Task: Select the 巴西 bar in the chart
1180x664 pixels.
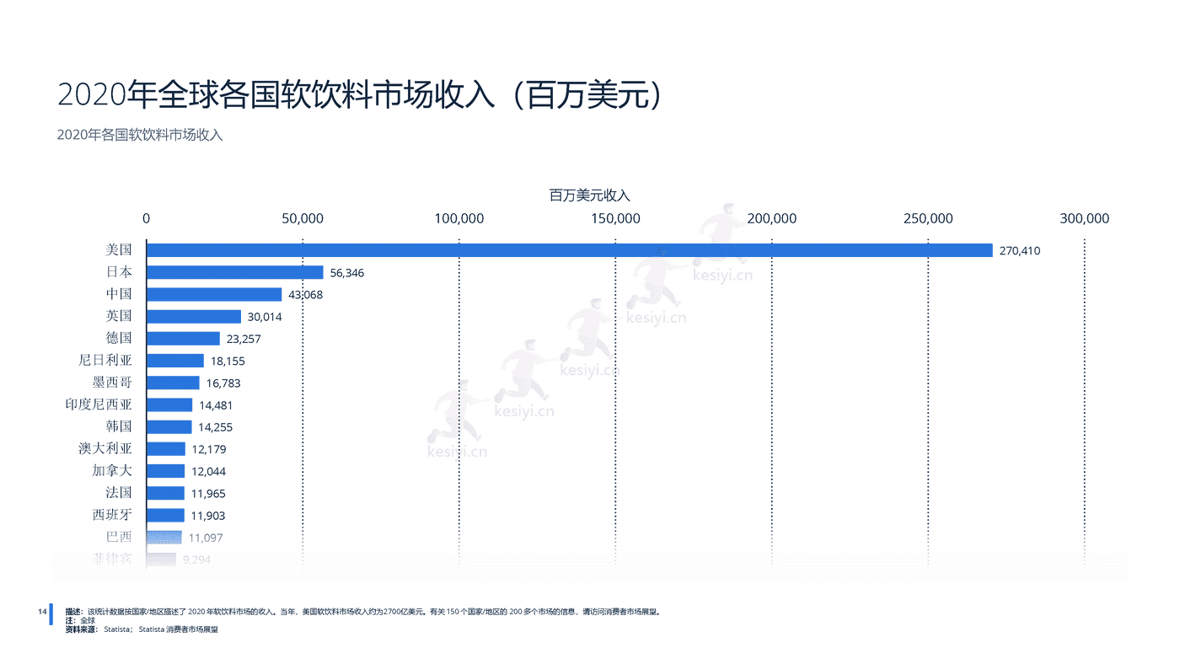Action: point(164,538)
